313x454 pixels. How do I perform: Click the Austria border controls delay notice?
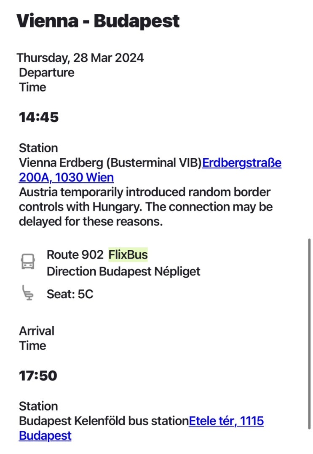point(145,207)
